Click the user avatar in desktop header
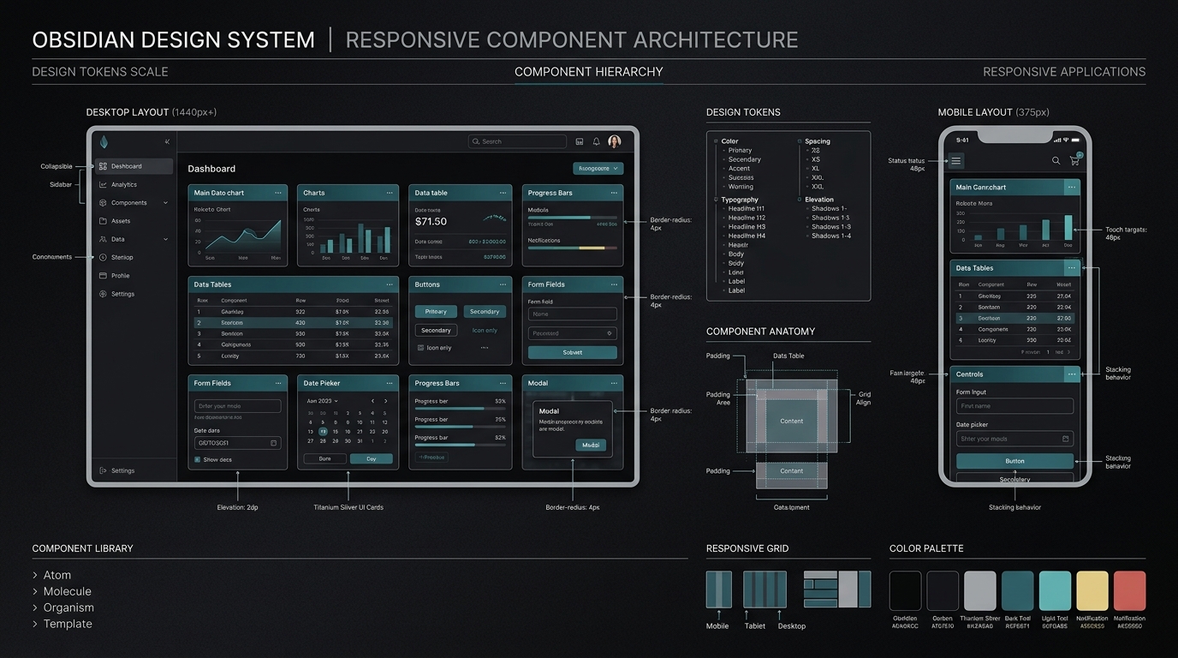Image resolution: width=1178 pixels, height=658 pixels. pos(614,141)
